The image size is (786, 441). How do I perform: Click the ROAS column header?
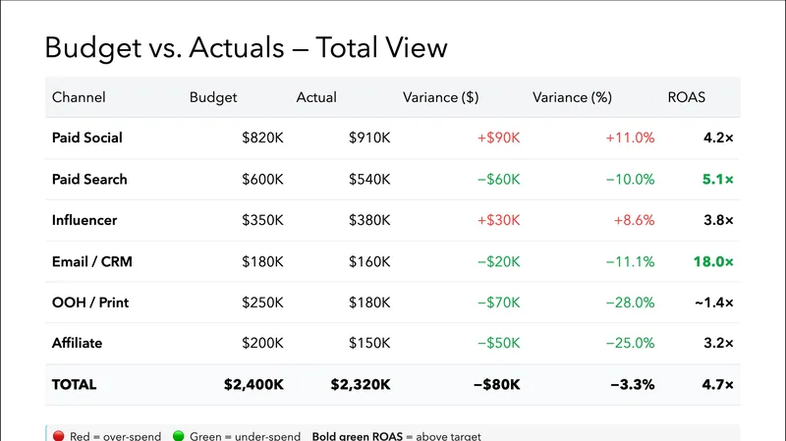686,97
